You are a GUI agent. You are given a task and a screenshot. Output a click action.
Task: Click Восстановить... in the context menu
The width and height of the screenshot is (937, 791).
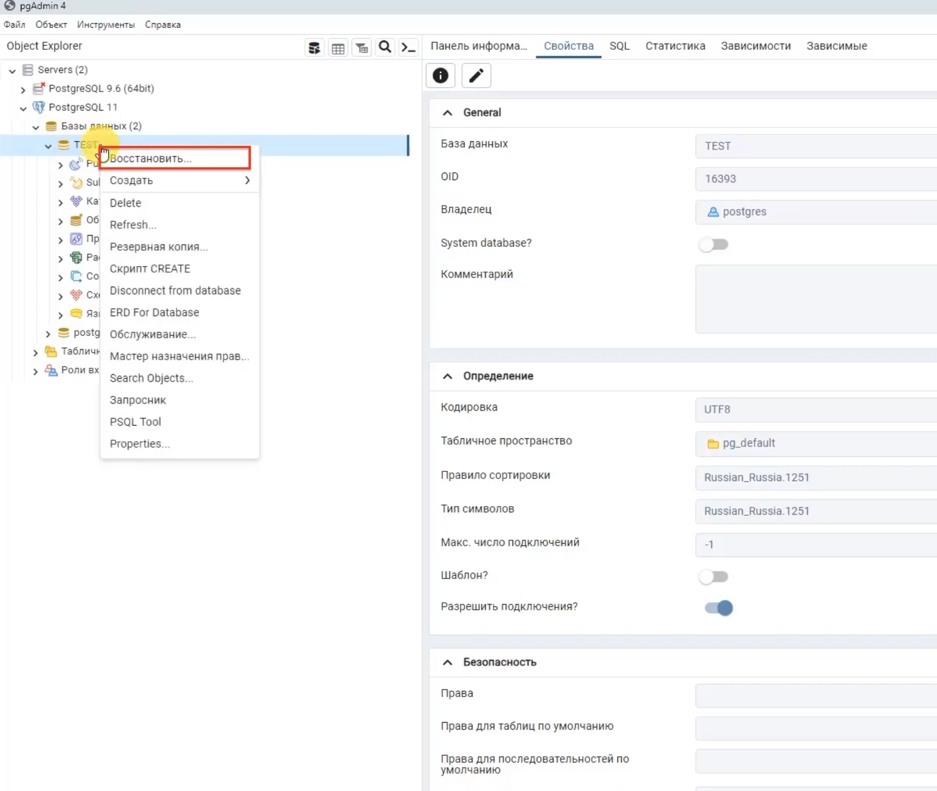click(152, 158)
